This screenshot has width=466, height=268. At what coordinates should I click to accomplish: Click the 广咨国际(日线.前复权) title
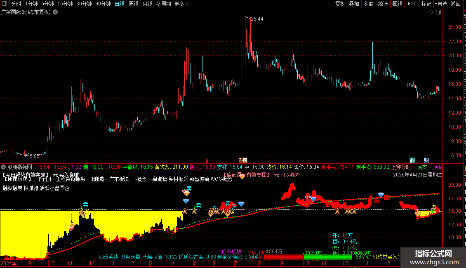(x=26, y=12)
